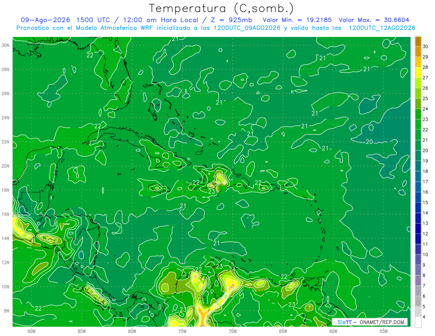This screenshot has width=435, height=336.
Task: Click the legend value 25
Action: (426, 99)
